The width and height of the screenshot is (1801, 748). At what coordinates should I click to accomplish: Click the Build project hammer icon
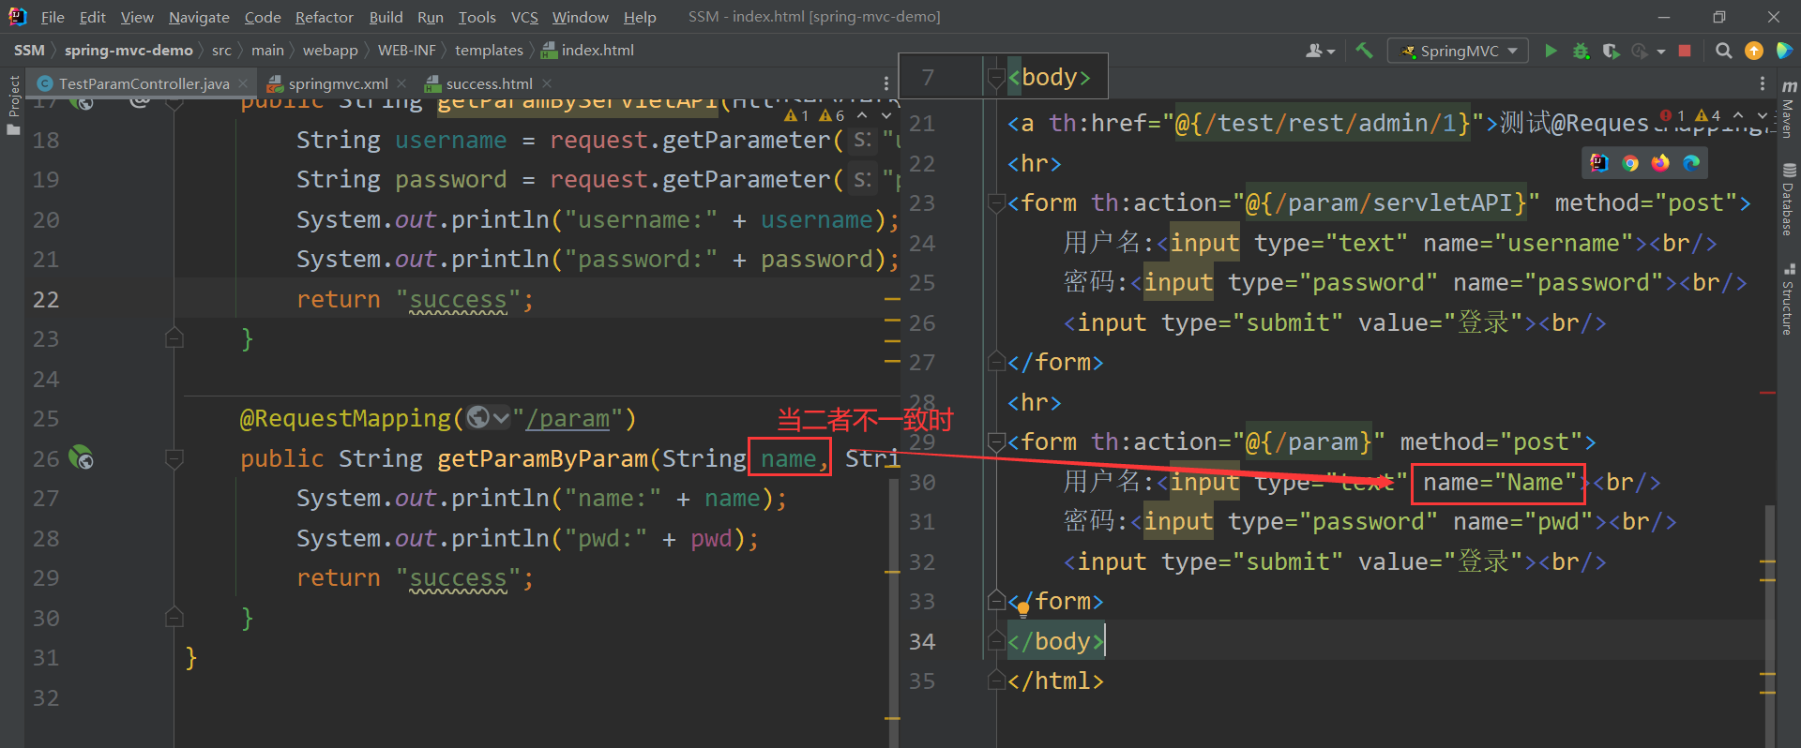(x=1364, y=51)
